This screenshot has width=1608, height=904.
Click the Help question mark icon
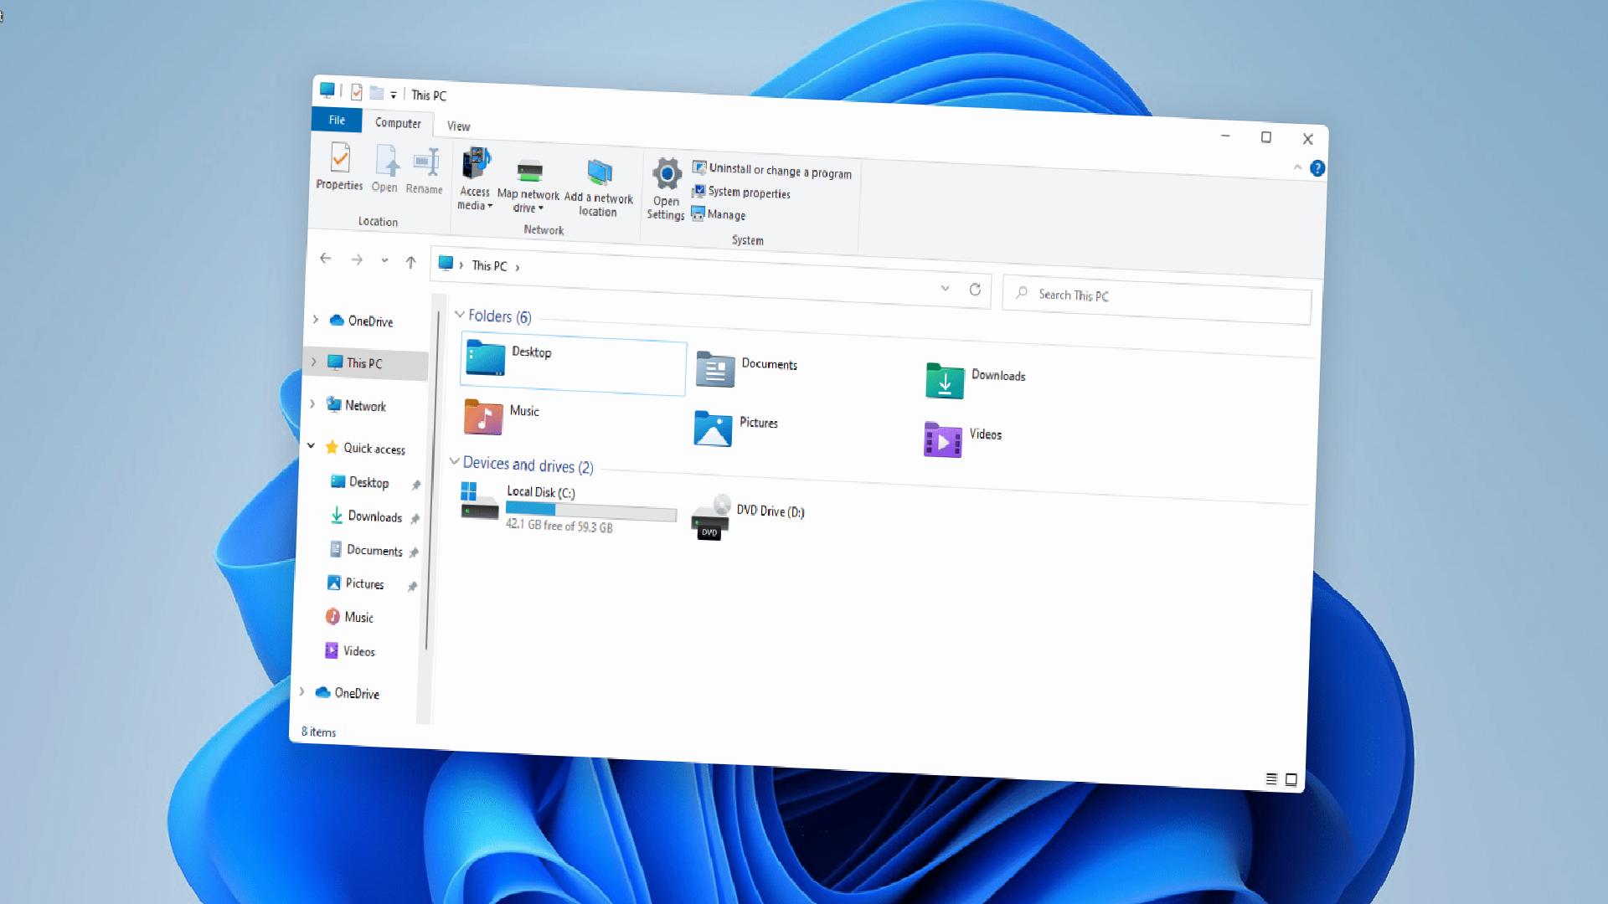(x=1317, y=168)
